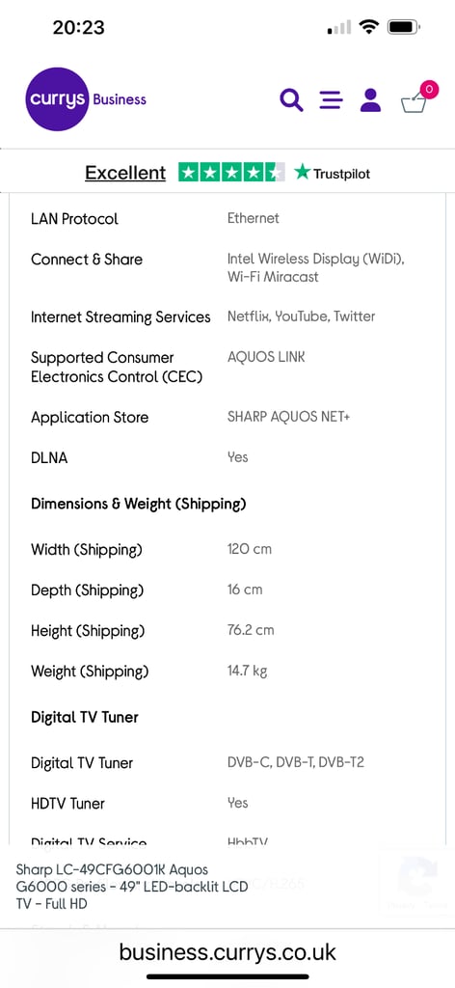Tap the 20:23 clock in status bar

coord(79,27)
